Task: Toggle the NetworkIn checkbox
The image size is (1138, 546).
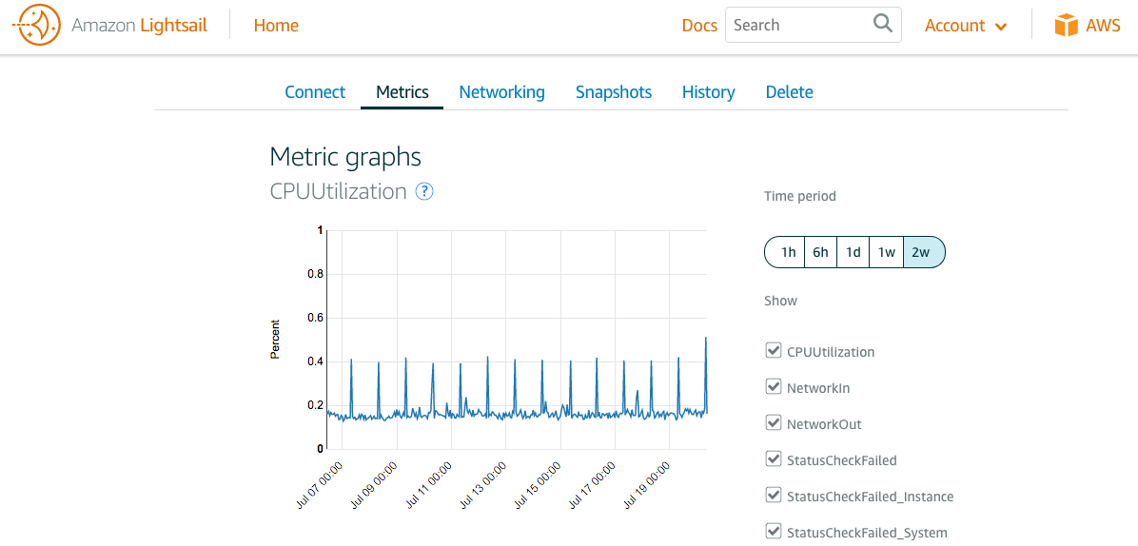Action: coord(774,387)
